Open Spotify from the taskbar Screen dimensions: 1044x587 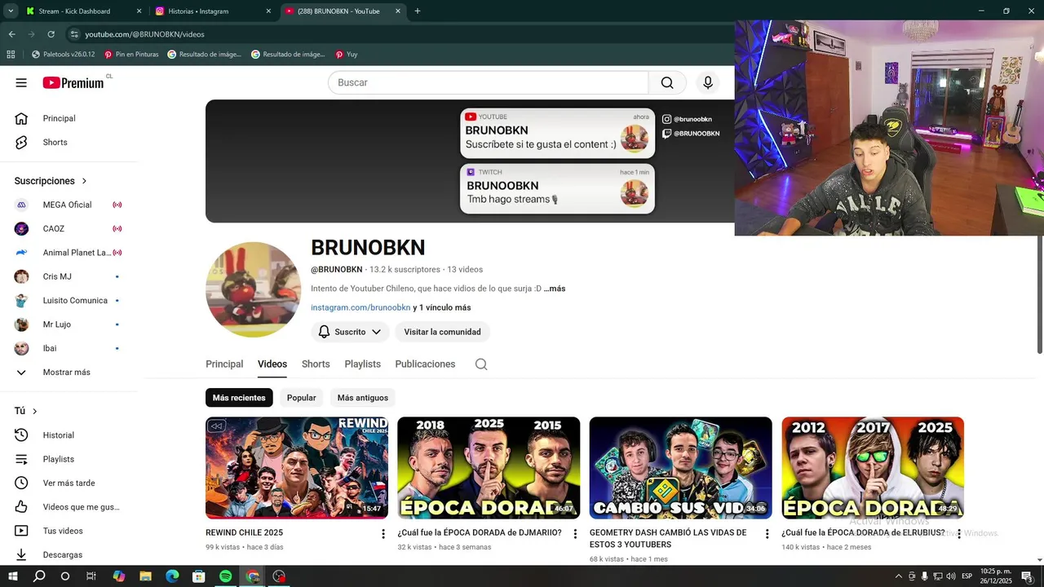(x=226, y=576)
